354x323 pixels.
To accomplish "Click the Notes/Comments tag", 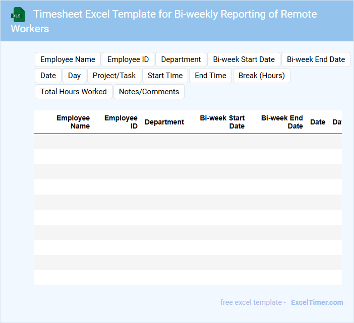I will click(x=149, y=92).
